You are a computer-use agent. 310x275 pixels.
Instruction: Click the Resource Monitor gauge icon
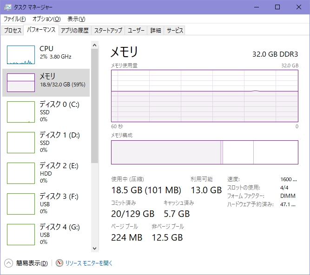[x=59, y=263]
